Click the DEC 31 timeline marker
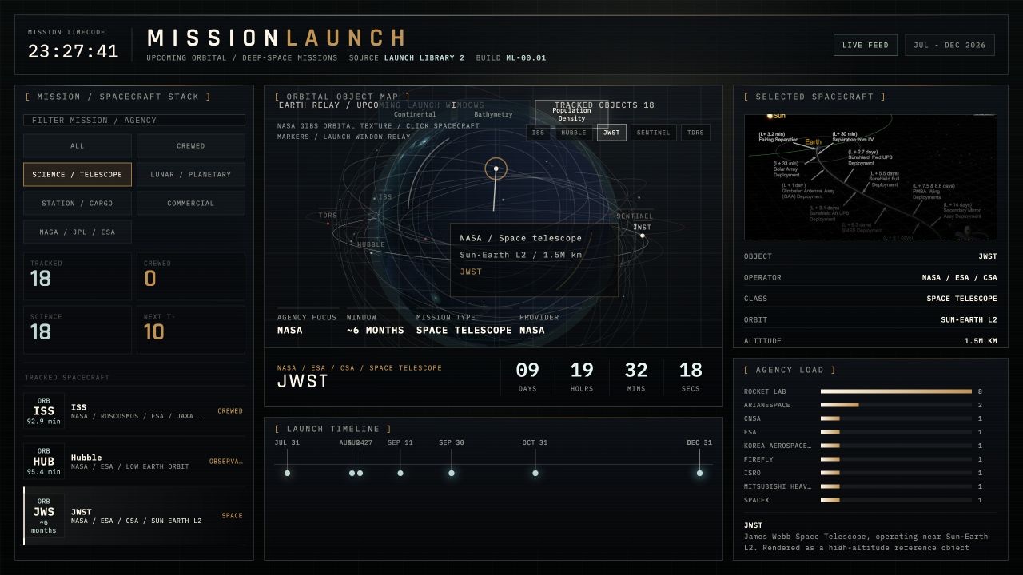1023x575 pixels. 699,473
